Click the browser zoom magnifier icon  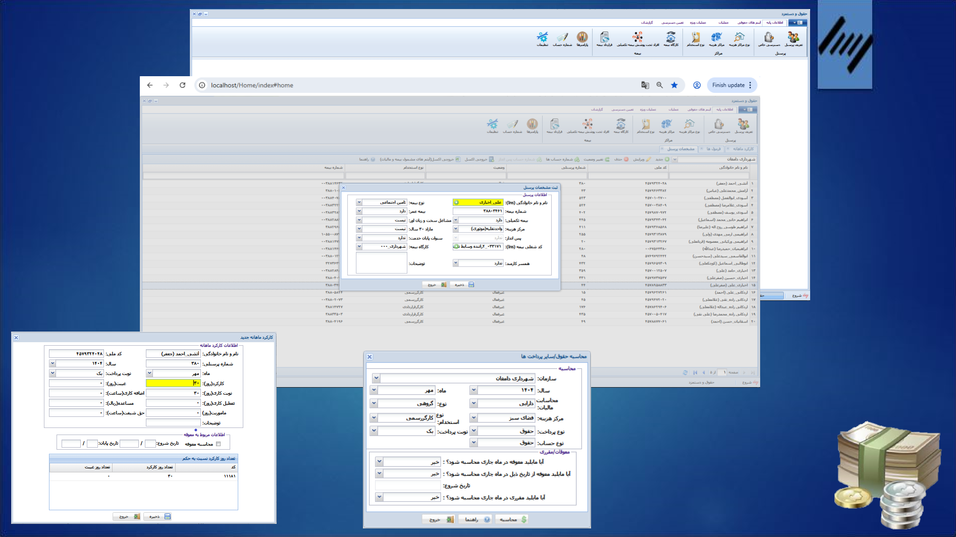pyautogui.click(x=660, y=85)
